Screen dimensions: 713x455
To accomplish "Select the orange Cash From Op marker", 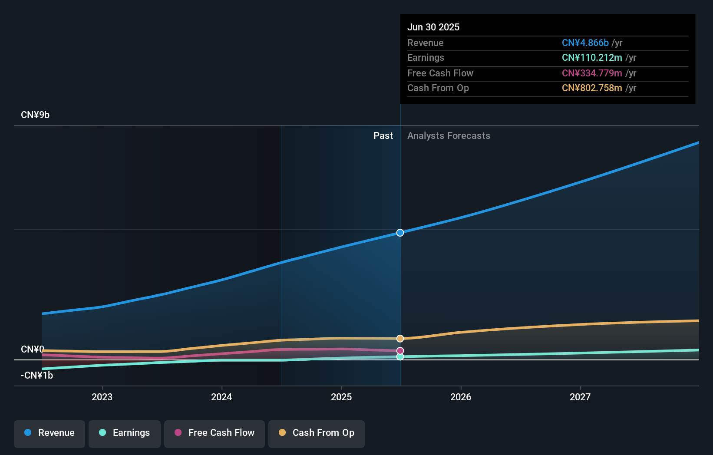I will pos(400,338).
